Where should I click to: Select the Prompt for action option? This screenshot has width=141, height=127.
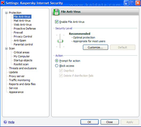(x=57, y=61)
